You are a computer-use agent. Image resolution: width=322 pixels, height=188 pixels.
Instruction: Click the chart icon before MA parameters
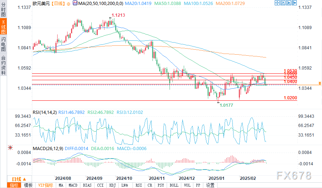click(x=74, y=3)
